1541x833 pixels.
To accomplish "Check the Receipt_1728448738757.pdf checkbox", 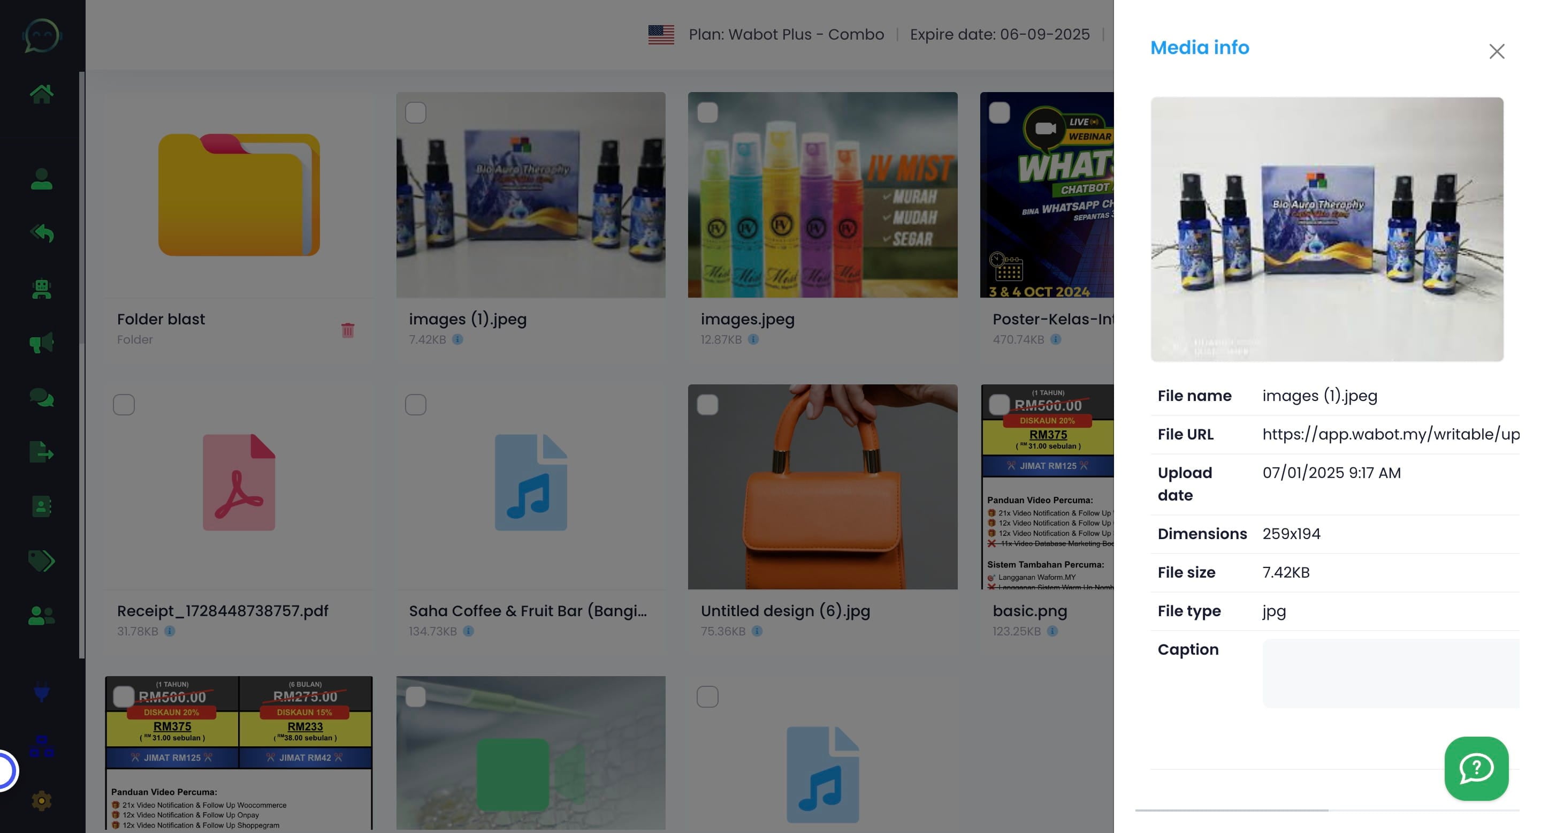I will tap(124, 405).
